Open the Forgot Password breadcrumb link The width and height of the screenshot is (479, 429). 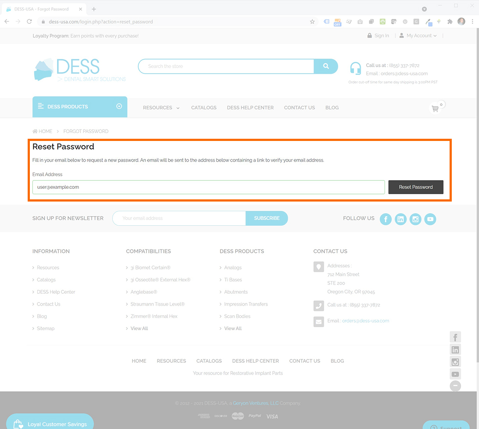[86, 131]
